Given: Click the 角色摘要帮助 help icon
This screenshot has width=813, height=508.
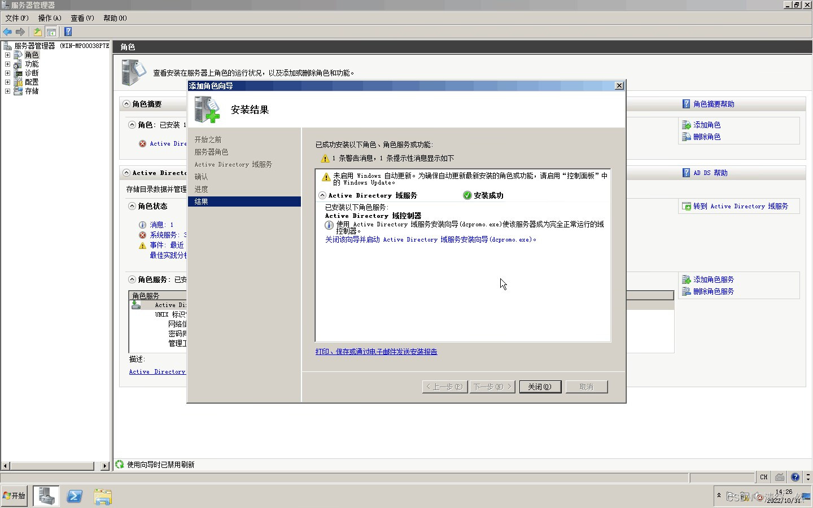Looking at the screenshot, I should click(x=686, y=104).
